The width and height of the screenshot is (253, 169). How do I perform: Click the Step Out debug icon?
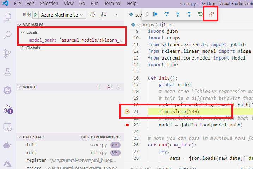[x=189, y=14]
